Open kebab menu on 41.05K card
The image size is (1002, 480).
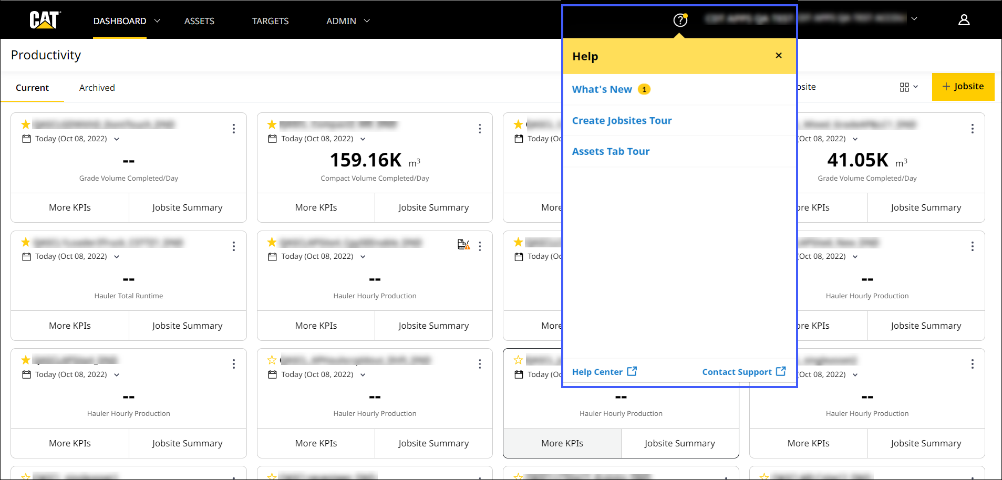973,129
